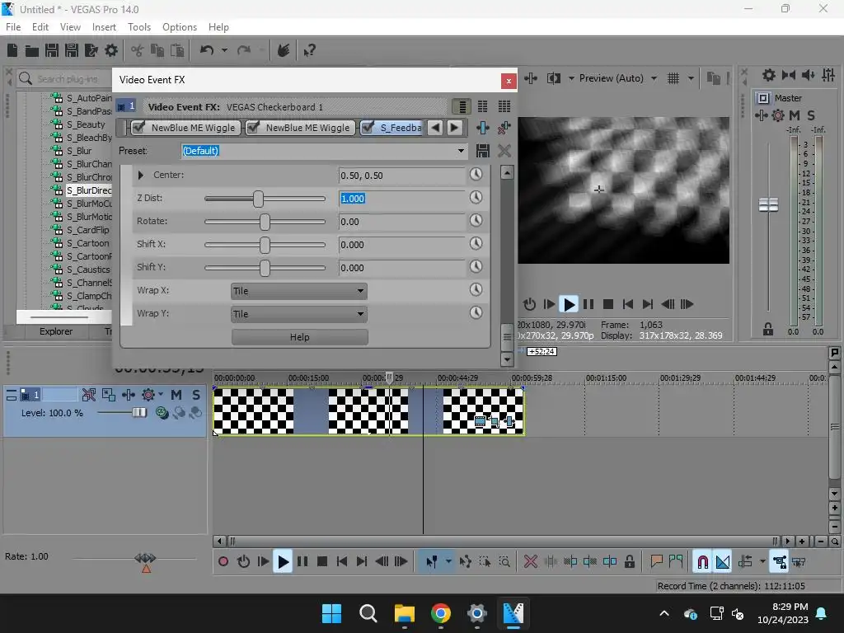
Task: Disable the first NewBlue ME Wiggle effect
Action: pyautogui.click(x=138, y=128)
